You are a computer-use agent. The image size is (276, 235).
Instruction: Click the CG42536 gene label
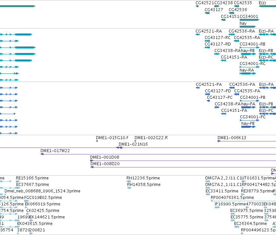coord(238,9)
